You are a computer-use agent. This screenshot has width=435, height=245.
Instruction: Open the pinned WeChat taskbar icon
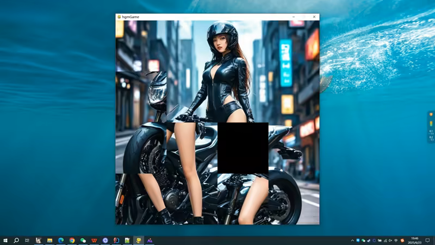coord(83,240)
